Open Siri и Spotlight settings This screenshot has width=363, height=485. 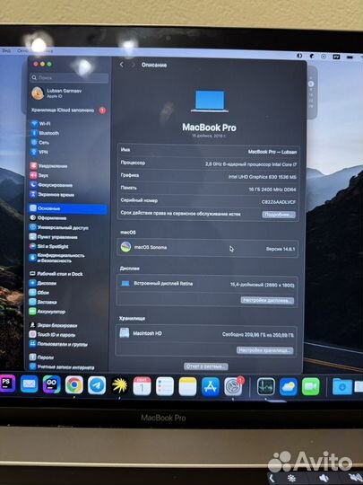[x=48, y=246]
